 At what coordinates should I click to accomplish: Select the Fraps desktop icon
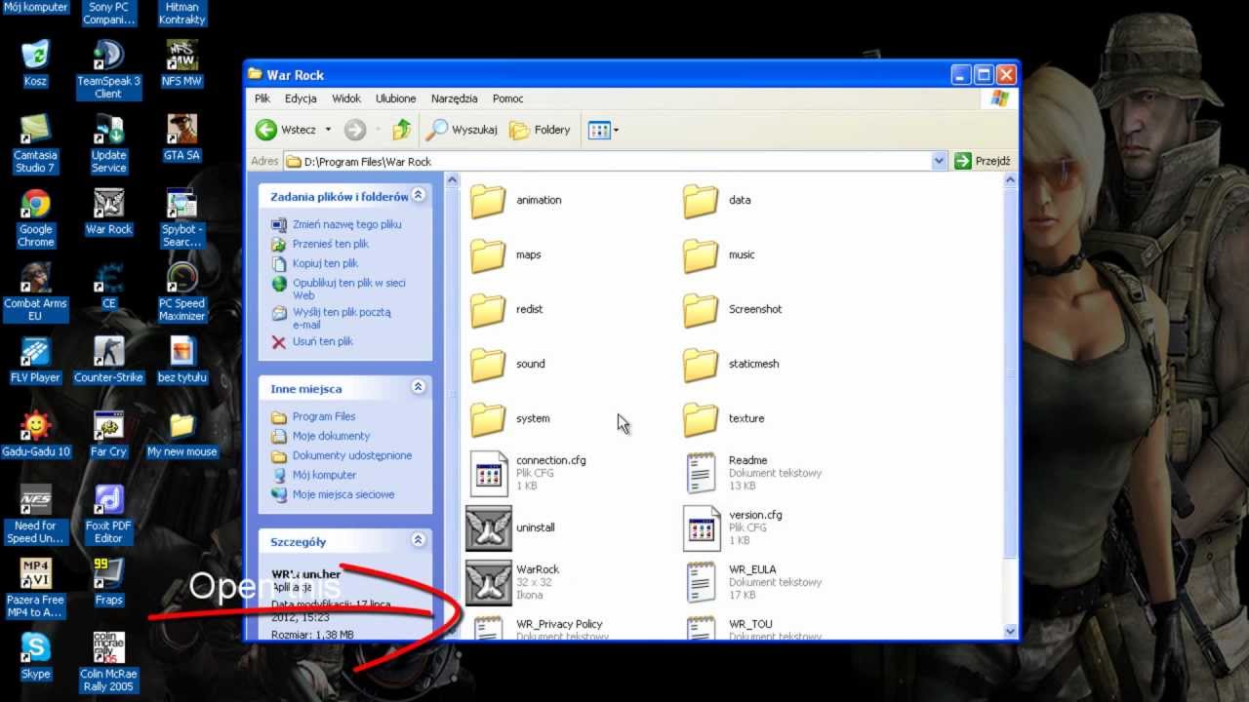[108, 582]
